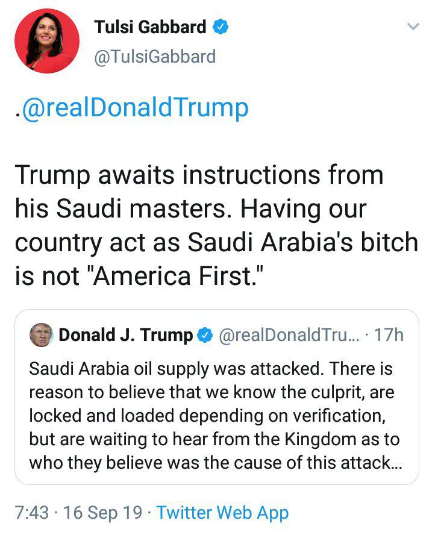Viewport: 432px width, 535px height.
Task: Expand the tweet options chevron
Action: (413, 27)
